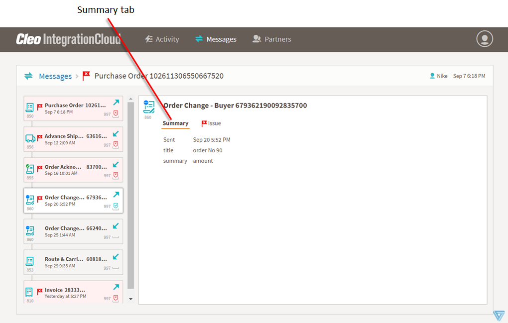Click the Invoice receipt icon
The image size is (508, 323).
(x=29, y=292)
